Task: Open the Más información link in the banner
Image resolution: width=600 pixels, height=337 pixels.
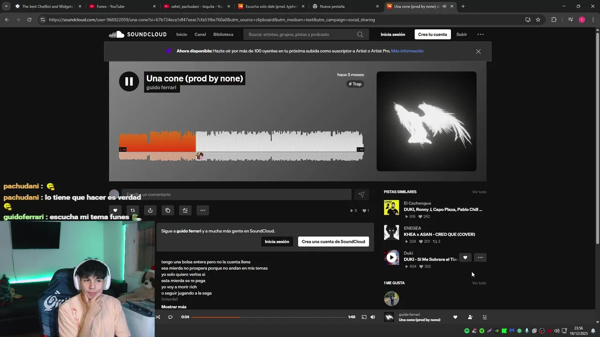Action: (x=407, y=51)
